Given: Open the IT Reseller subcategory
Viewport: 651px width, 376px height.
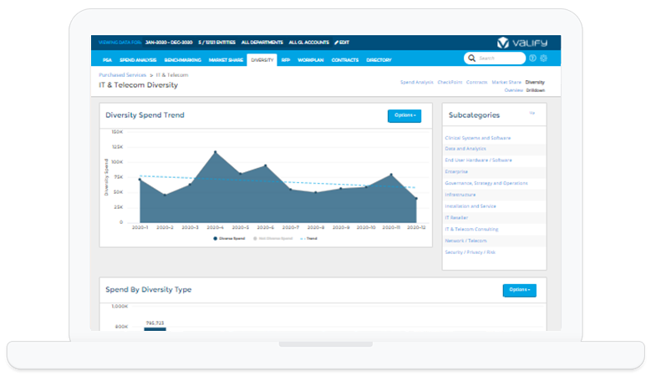Looking at the screenshot, I should [456, 218].
